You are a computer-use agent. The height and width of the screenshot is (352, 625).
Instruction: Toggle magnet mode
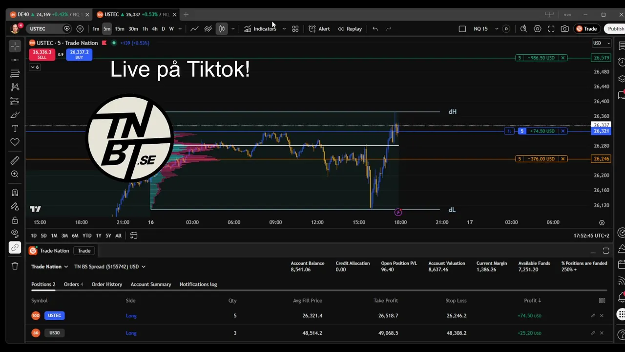[15, 193]
